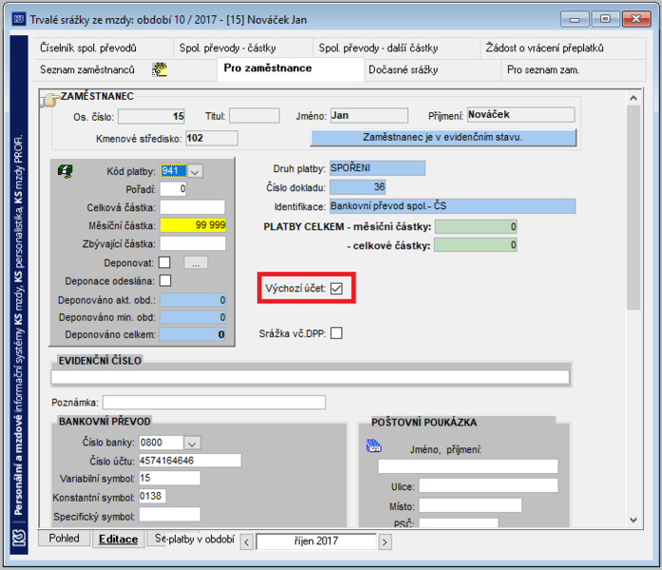Click the vertical scrollbar thumb

[x=634, y=207]
